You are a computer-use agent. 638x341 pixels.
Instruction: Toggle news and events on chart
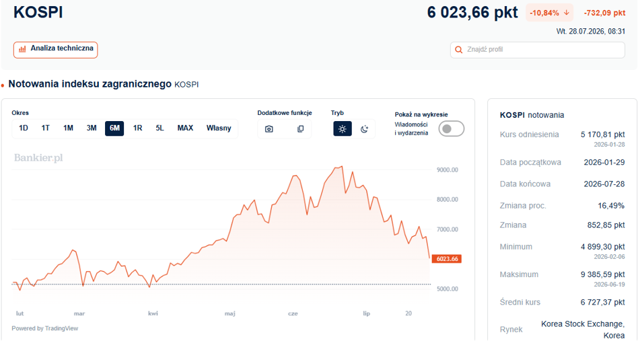pyautogui.click(x=451, y=129)
